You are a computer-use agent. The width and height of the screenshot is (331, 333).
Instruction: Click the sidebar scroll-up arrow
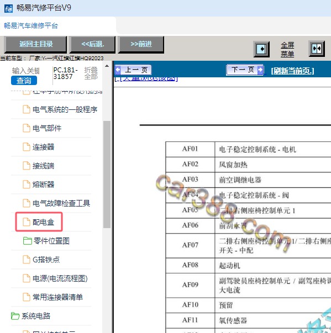(x=107, y=66)
